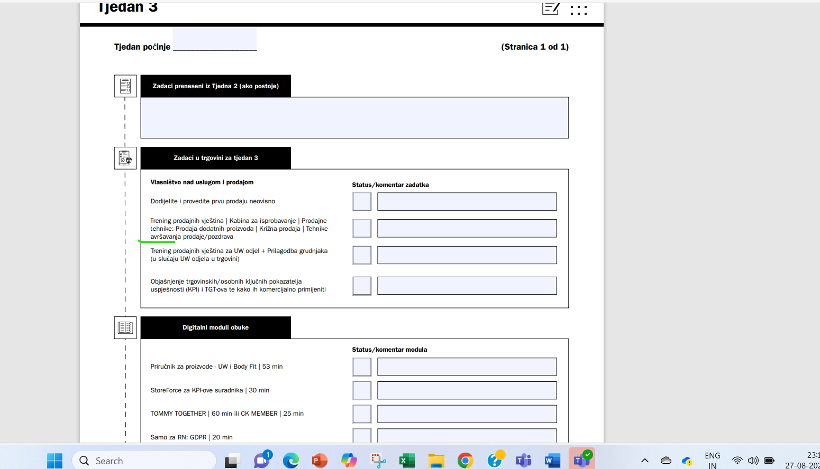This screenshot has width=820, height=469.
Task: Tick the checkbox for Priručnik za proizvode module
Action: [x=362, y=367]
